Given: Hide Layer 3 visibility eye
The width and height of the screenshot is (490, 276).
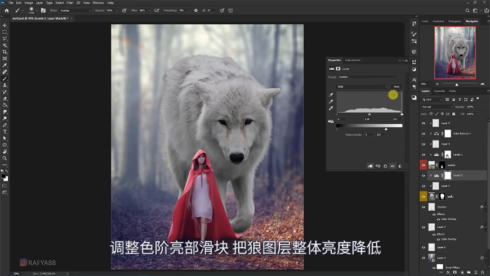Looking at the screenshot, I should pyautogui.click(x=424, y=144).
